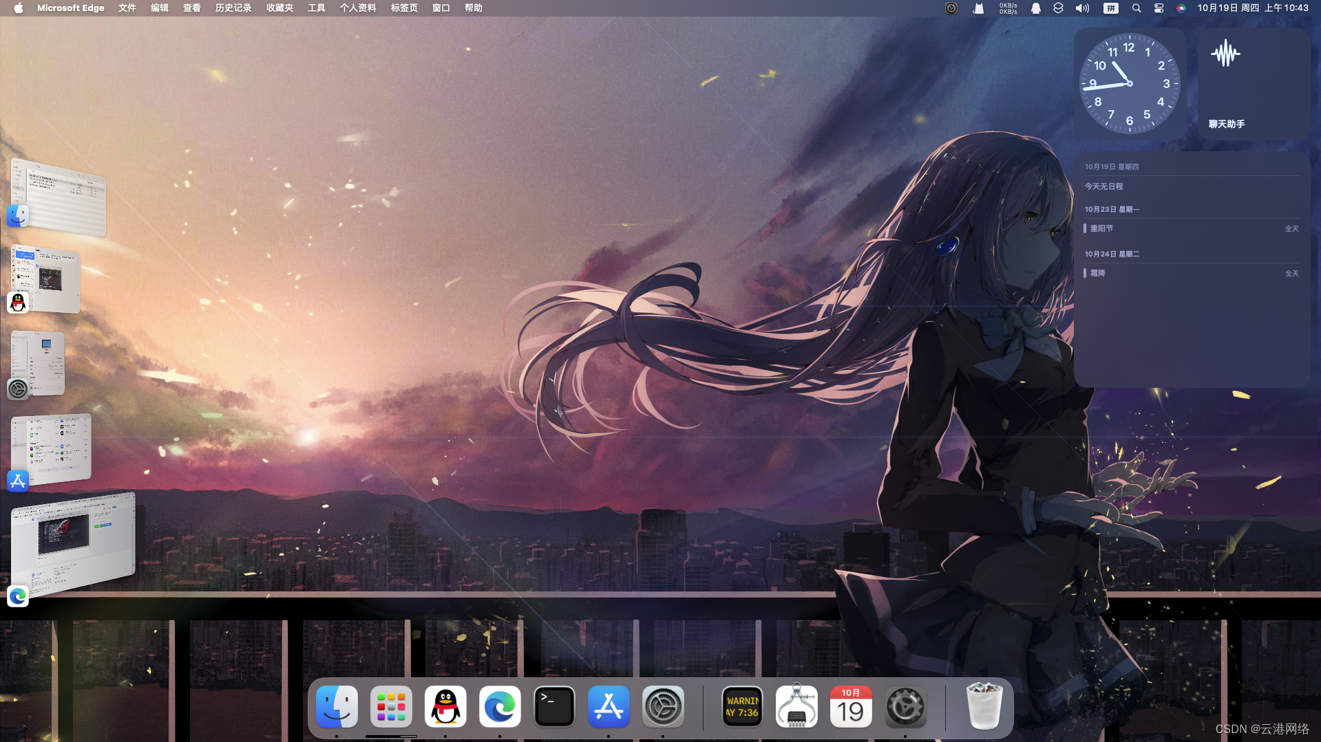The height and width of the screenshot is (742, 1321).
Task: Open the 帮助 menu
Action: click(x=474, y=8)
